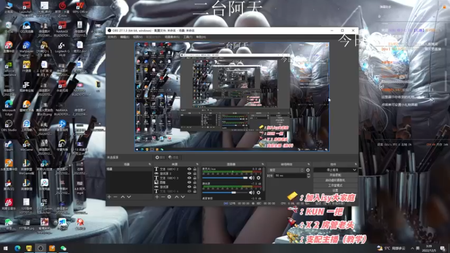This screenshot has width=450, height=253.
Task: Open OBS Studio desktop shortcut
Action: tap(8, 125)
